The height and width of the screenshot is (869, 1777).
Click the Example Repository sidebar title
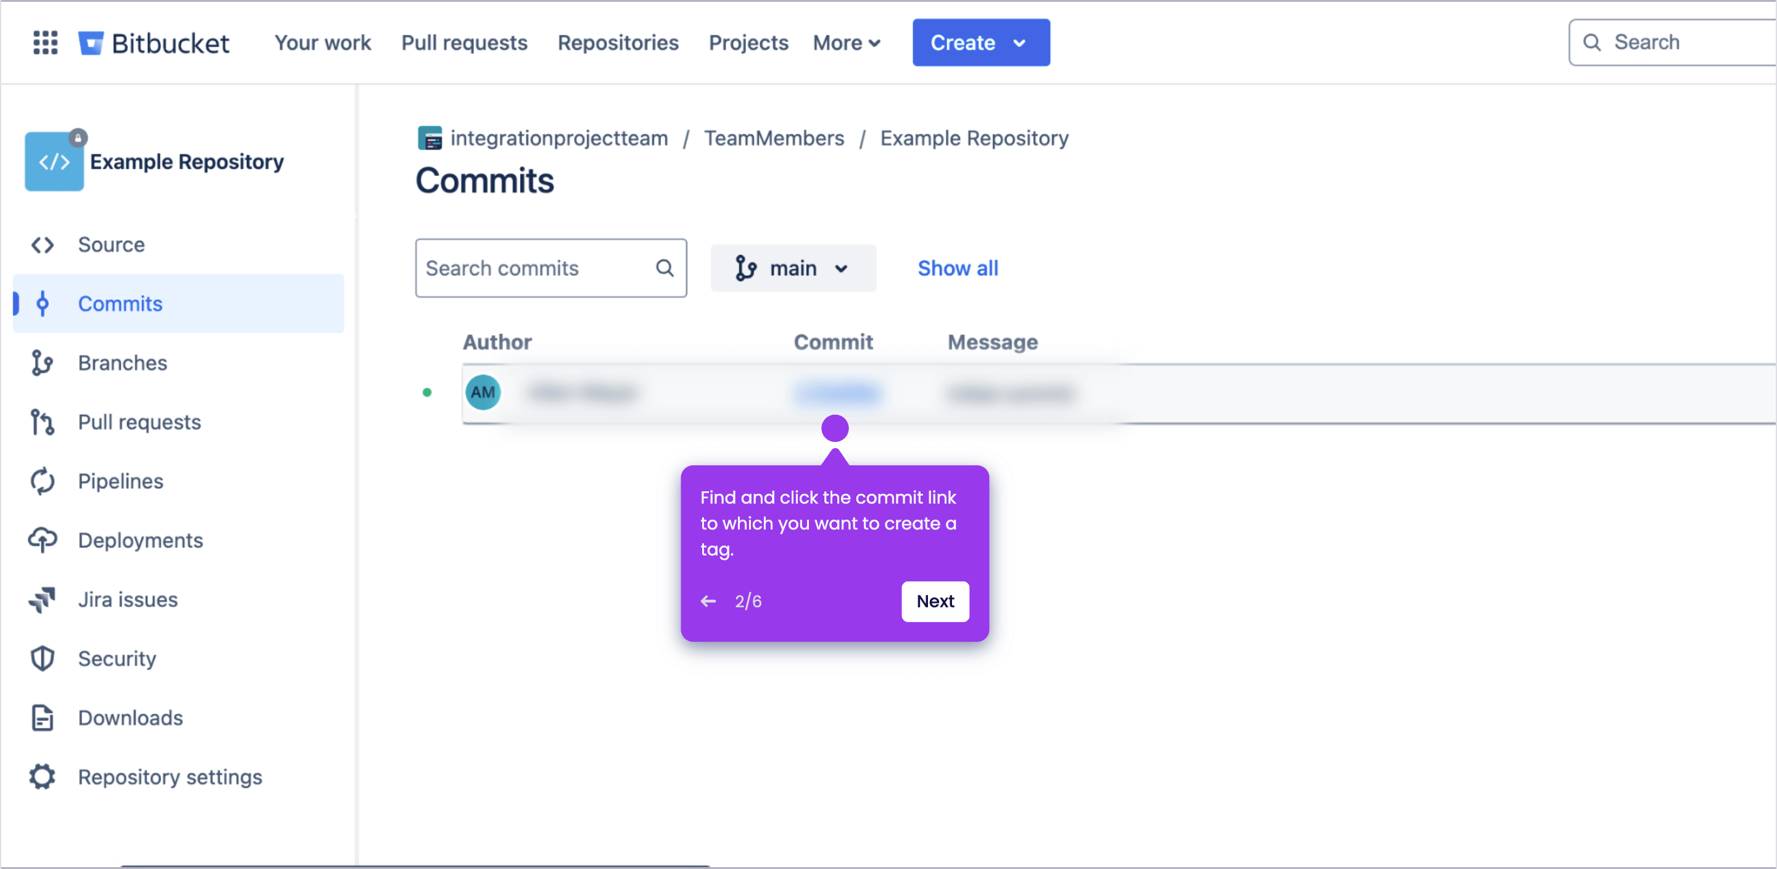pos(187,162)
